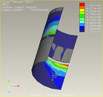This screenshot has width=103, height=97.
Task: Click the Contact Pressure (WCS) title text
Action: coord(17,2)
